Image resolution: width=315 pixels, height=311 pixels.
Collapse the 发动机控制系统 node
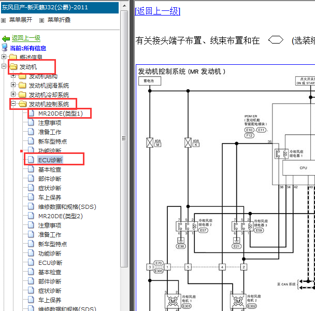click(x=13, y=103)
